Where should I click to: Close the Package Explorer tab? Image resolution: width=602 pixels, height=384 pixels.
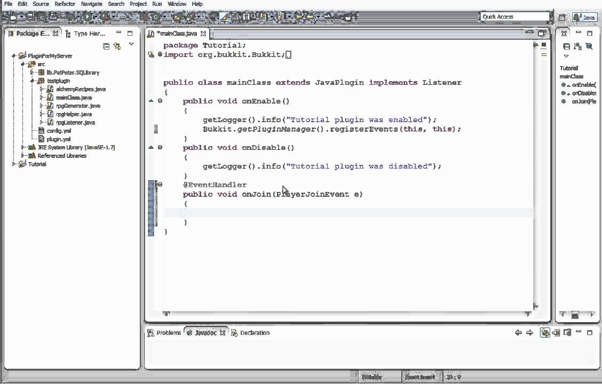(x=56, y=34)
